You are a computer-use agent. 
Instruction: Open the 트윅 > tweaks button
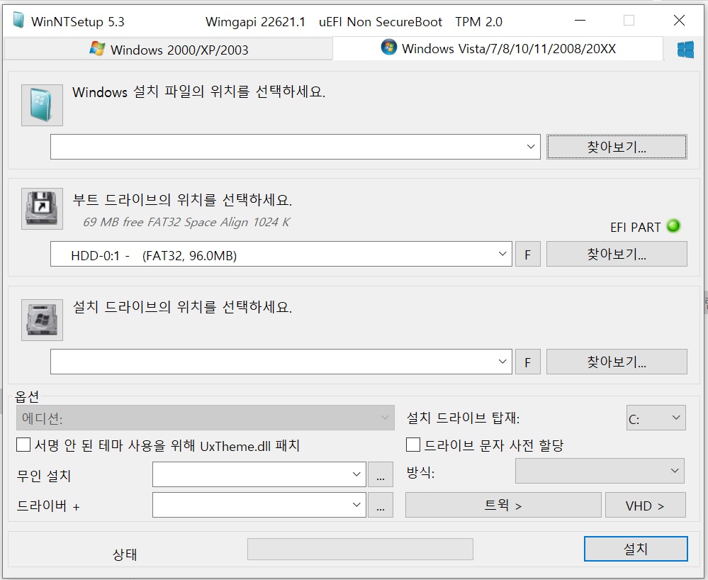503,505
